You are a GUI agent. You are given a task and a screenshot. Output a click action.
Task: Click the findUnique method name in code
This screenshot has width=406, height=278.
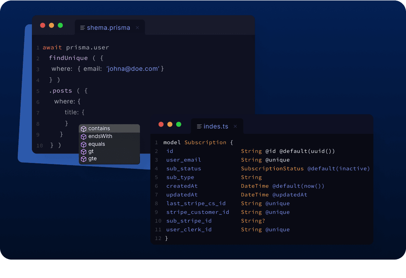[x=69, y=58]
